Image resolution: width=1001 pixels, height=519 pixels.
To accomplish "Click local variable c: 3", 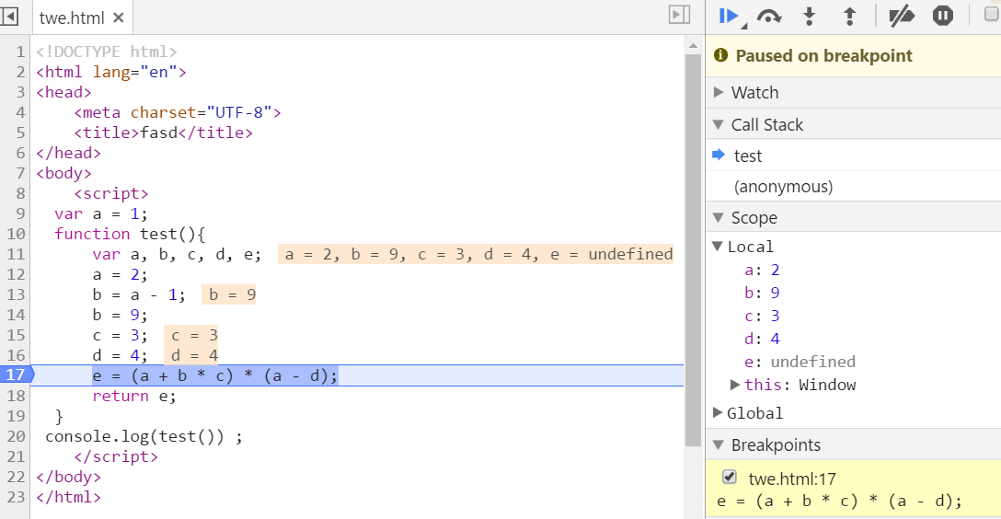I will [x=762, y=316].
